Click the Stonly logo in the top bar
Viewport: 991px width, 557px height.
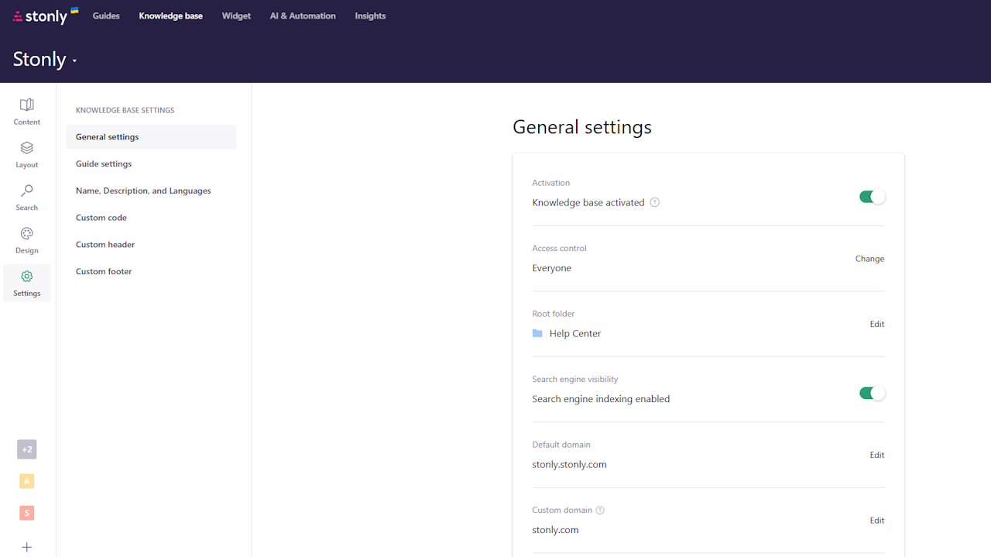coord(44,15)
